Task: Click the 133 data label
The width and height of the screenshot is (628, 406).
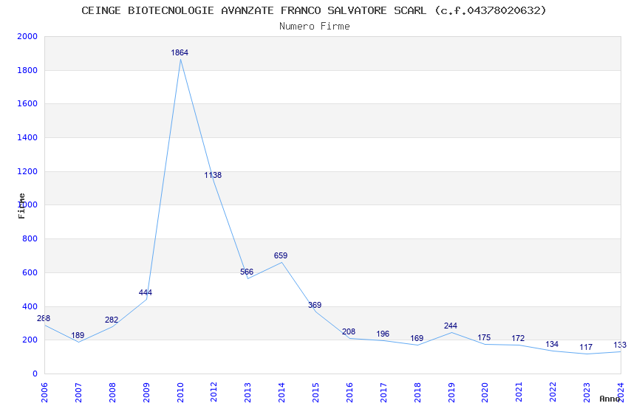Action: pos(620,345)
